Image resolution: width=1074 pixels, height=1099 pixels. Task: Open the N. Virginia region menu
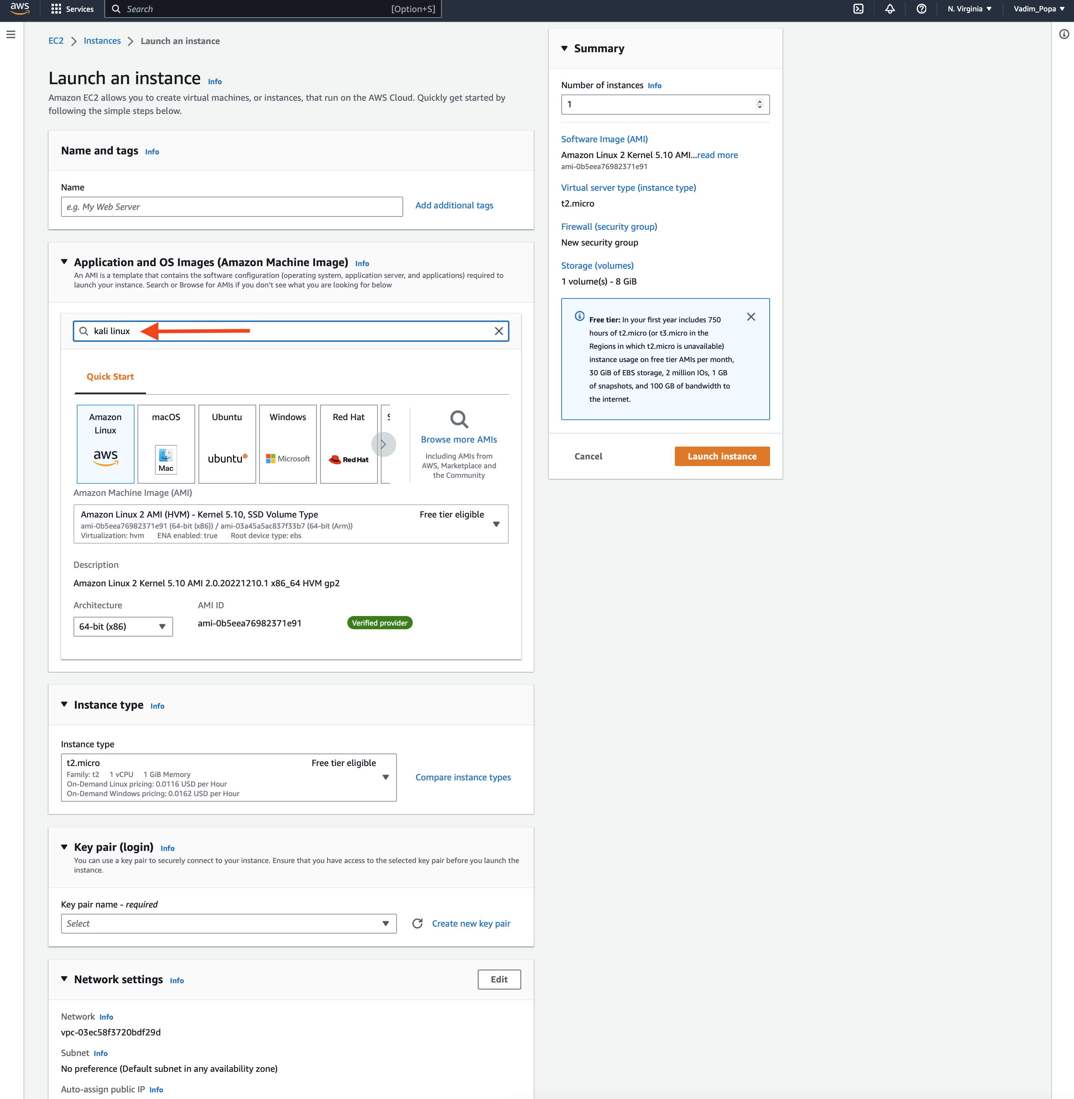click(969, 8)
